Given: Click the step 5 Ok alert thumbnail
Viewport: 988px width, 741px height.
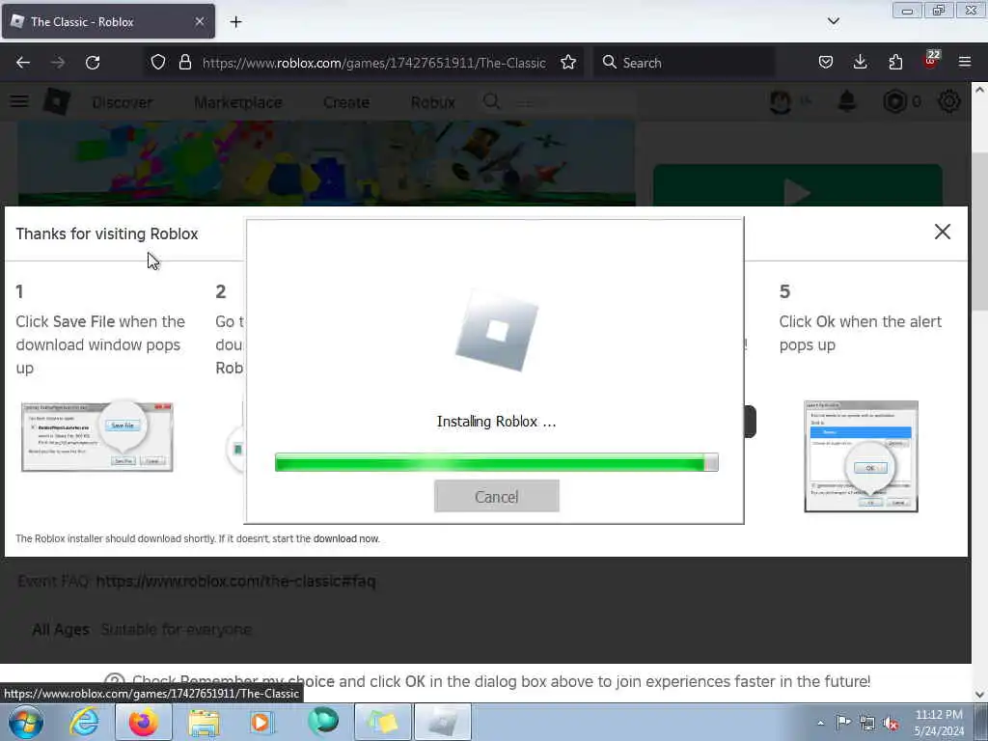Looking at the screenshot, I should (x=861, y=456).
